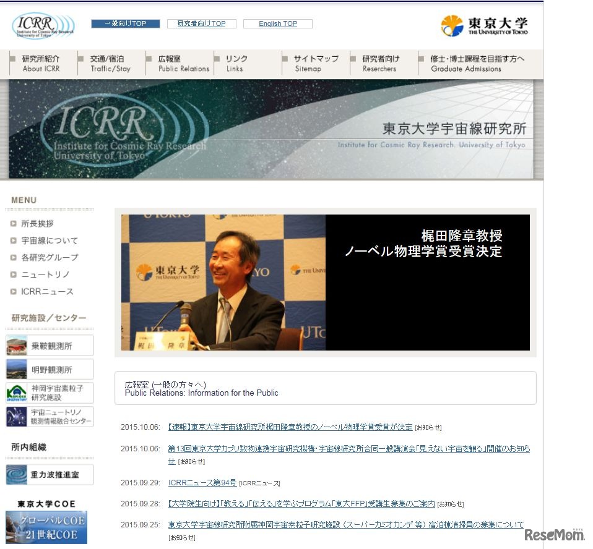Open the ICRRニュース第94号 news link

coord(201,482)
